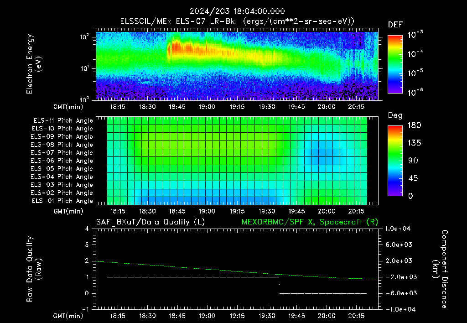Viewport: 467px width, 323px height.
Task: Click the ELS-04 Pitch Angle row label
Action: [x=62, y=177]
